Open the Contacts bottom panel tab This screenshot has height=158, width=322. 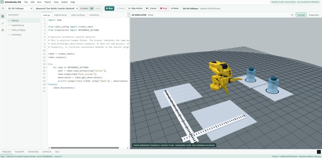pos(47,152)
